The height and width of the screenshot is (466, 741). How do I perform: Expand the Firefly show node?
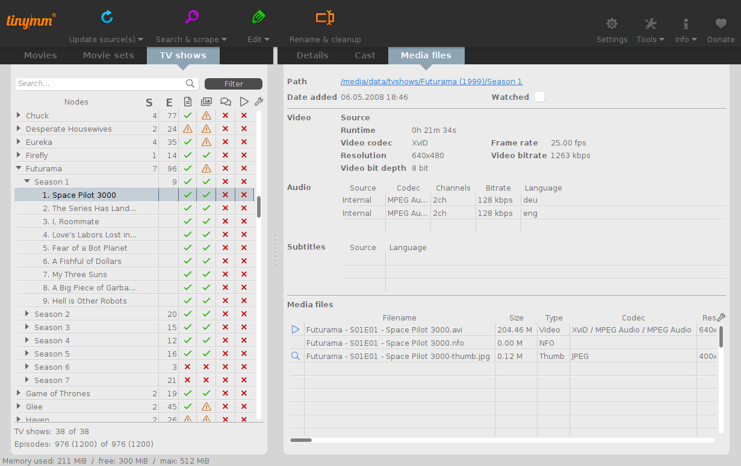click(19, 155)
